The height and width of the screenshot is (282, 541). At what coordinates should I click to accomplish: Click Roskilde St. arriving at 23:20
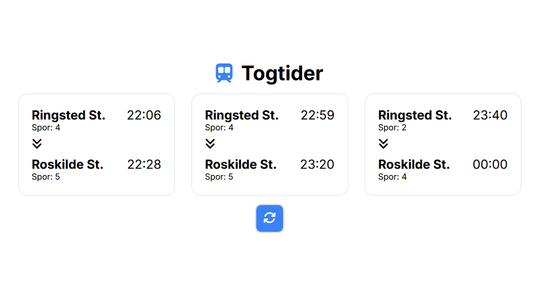coord(241,164)
